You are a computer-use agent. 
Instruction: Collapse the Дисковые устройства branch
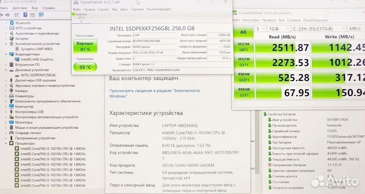6,70
